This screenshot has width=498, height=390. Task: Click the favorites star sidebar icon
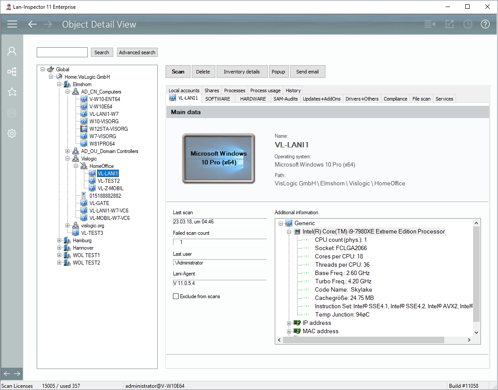point(12,92)
